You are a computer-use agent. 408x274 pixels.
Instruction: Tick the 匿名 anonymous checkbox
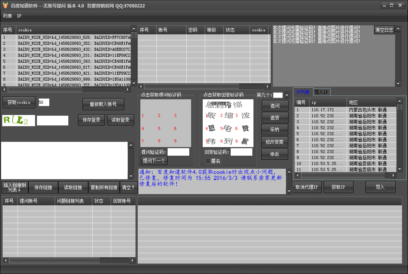[208, 161]
